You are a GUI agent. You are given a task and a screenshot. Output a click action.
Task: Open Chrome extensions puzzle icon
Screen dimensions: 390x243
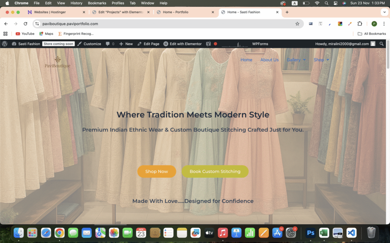pyautogui.click(x=360, y=24)
